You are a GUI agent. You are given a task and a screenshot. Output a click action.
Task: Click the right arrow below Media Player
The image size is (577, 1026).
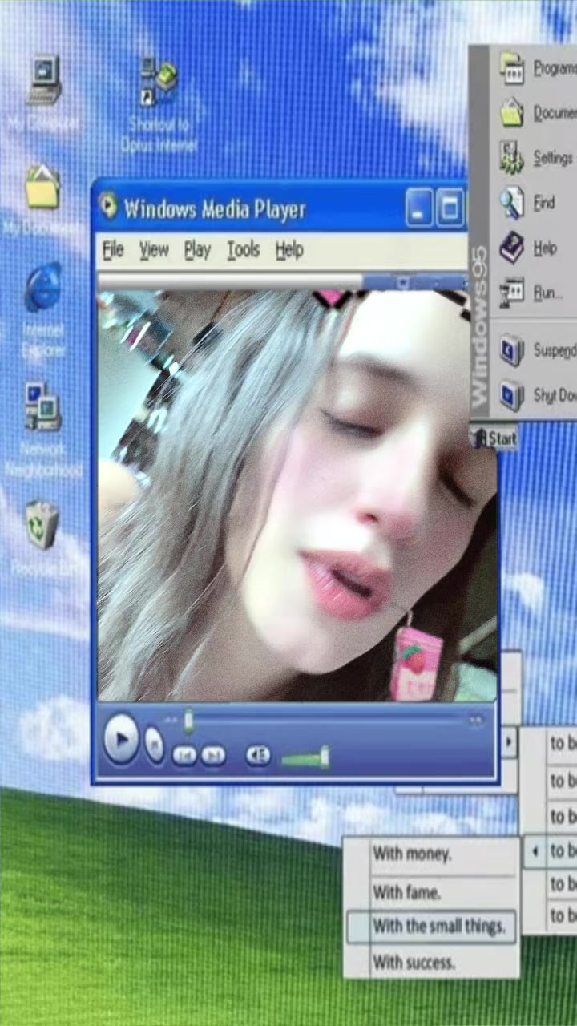(x=508, y=743)
